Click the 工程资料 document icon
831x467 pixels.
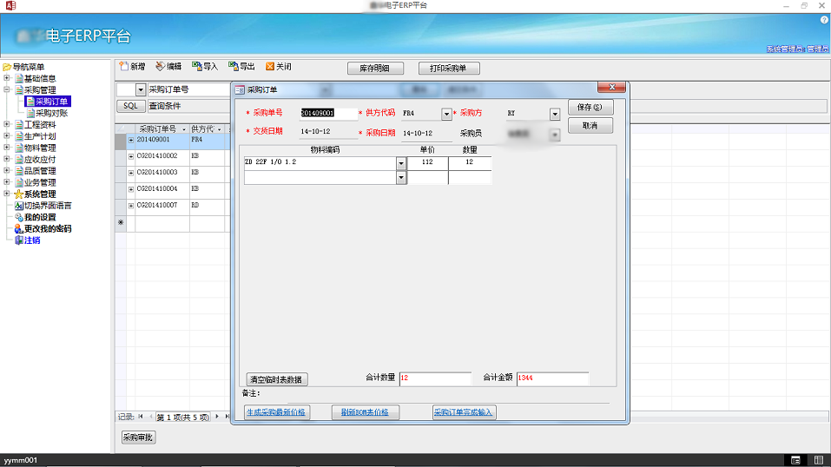tap(19, 125)
